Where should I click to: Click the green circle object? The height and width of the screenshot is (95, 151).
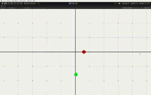[76, 74]
